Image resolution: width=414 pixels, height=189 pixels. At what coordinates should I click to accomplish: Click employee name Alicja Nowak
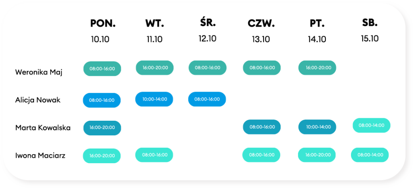38,100
